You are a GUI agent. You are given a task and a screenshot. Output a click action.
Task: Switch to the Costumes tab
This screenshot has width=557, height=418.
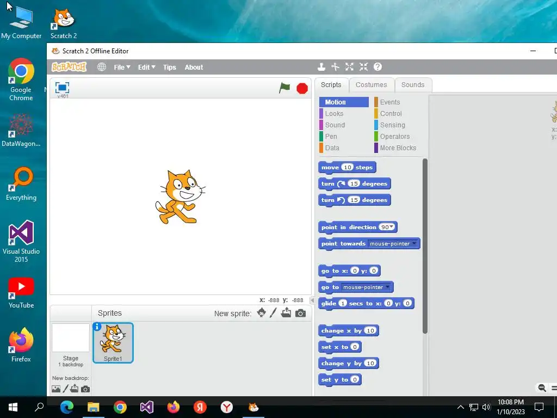point(371,84)
